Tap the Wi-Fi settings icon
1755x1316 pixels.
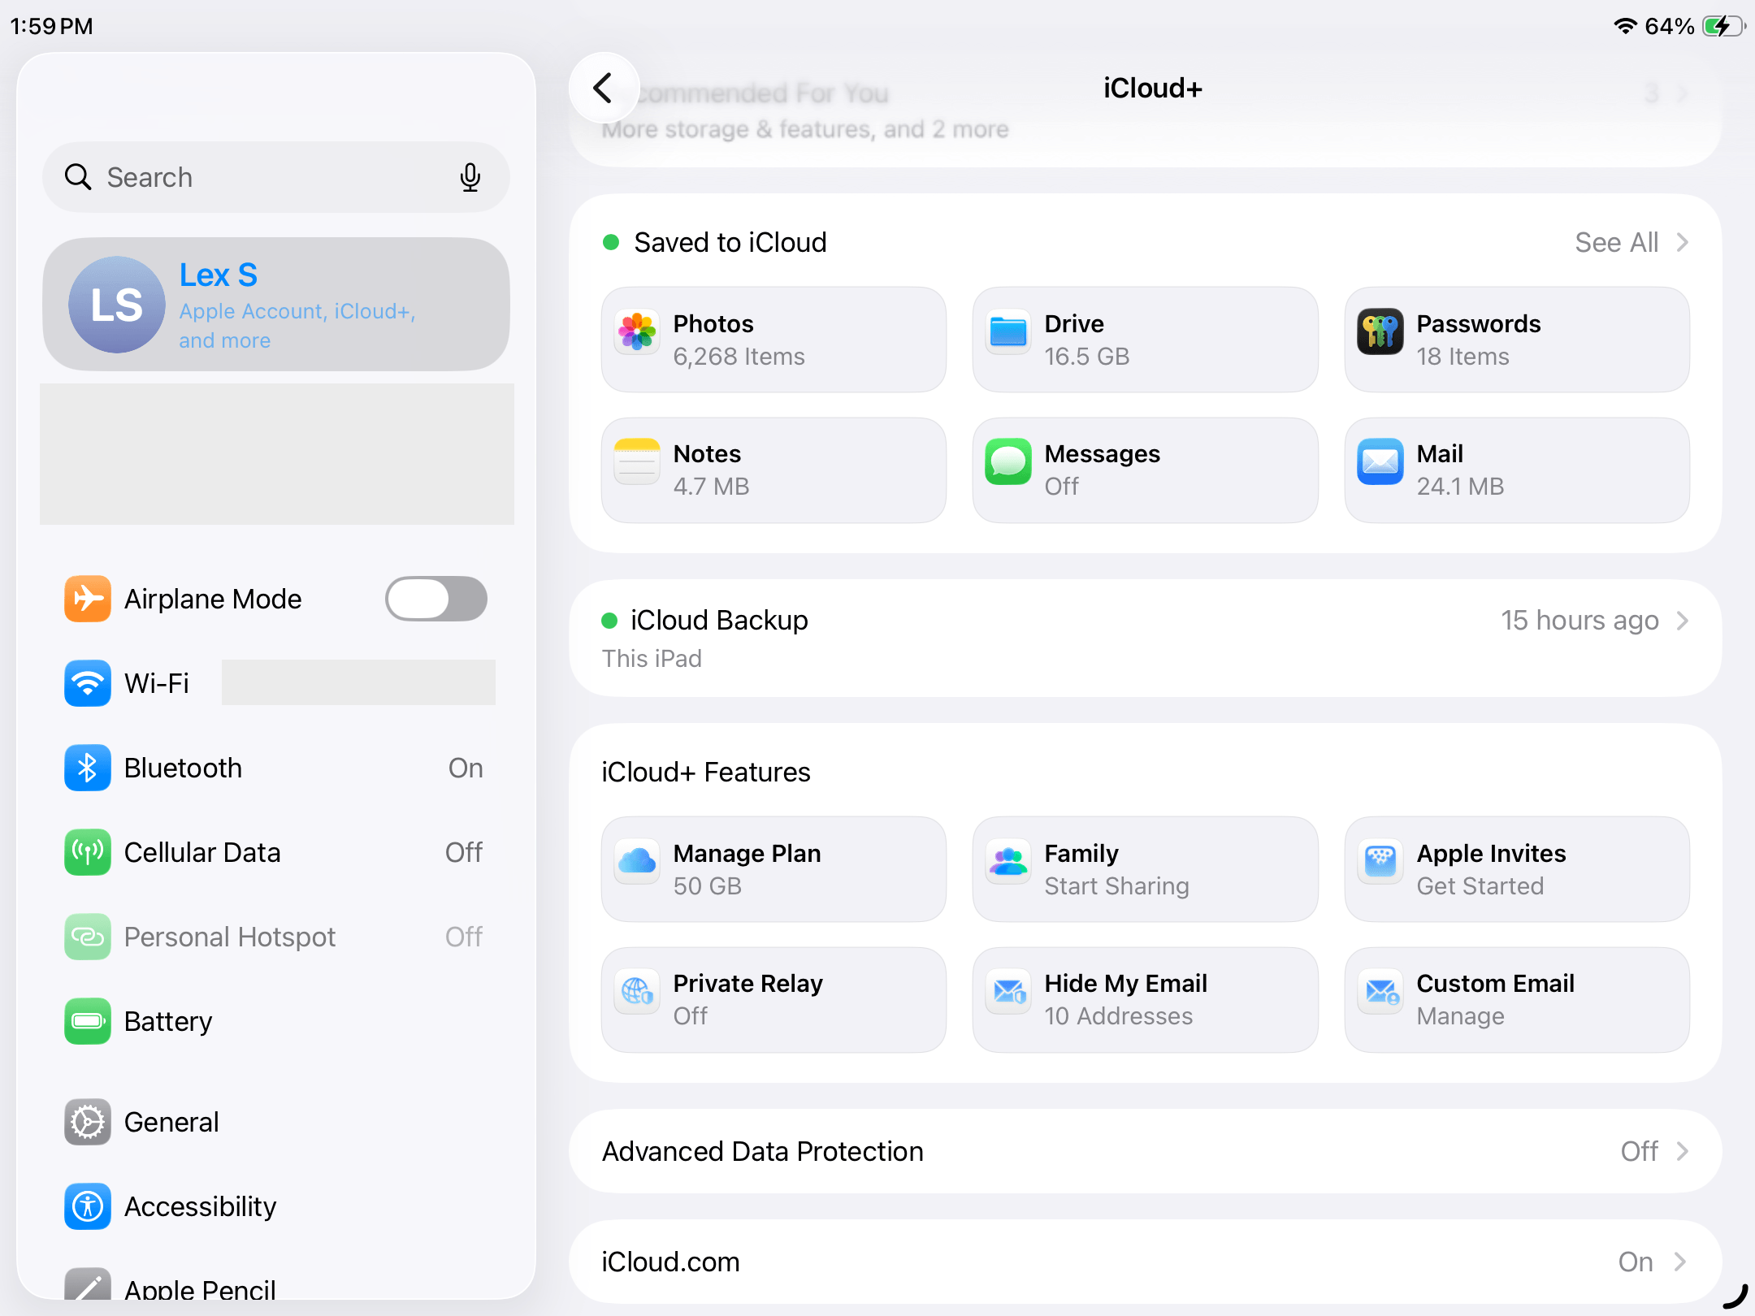click(88, 683)
